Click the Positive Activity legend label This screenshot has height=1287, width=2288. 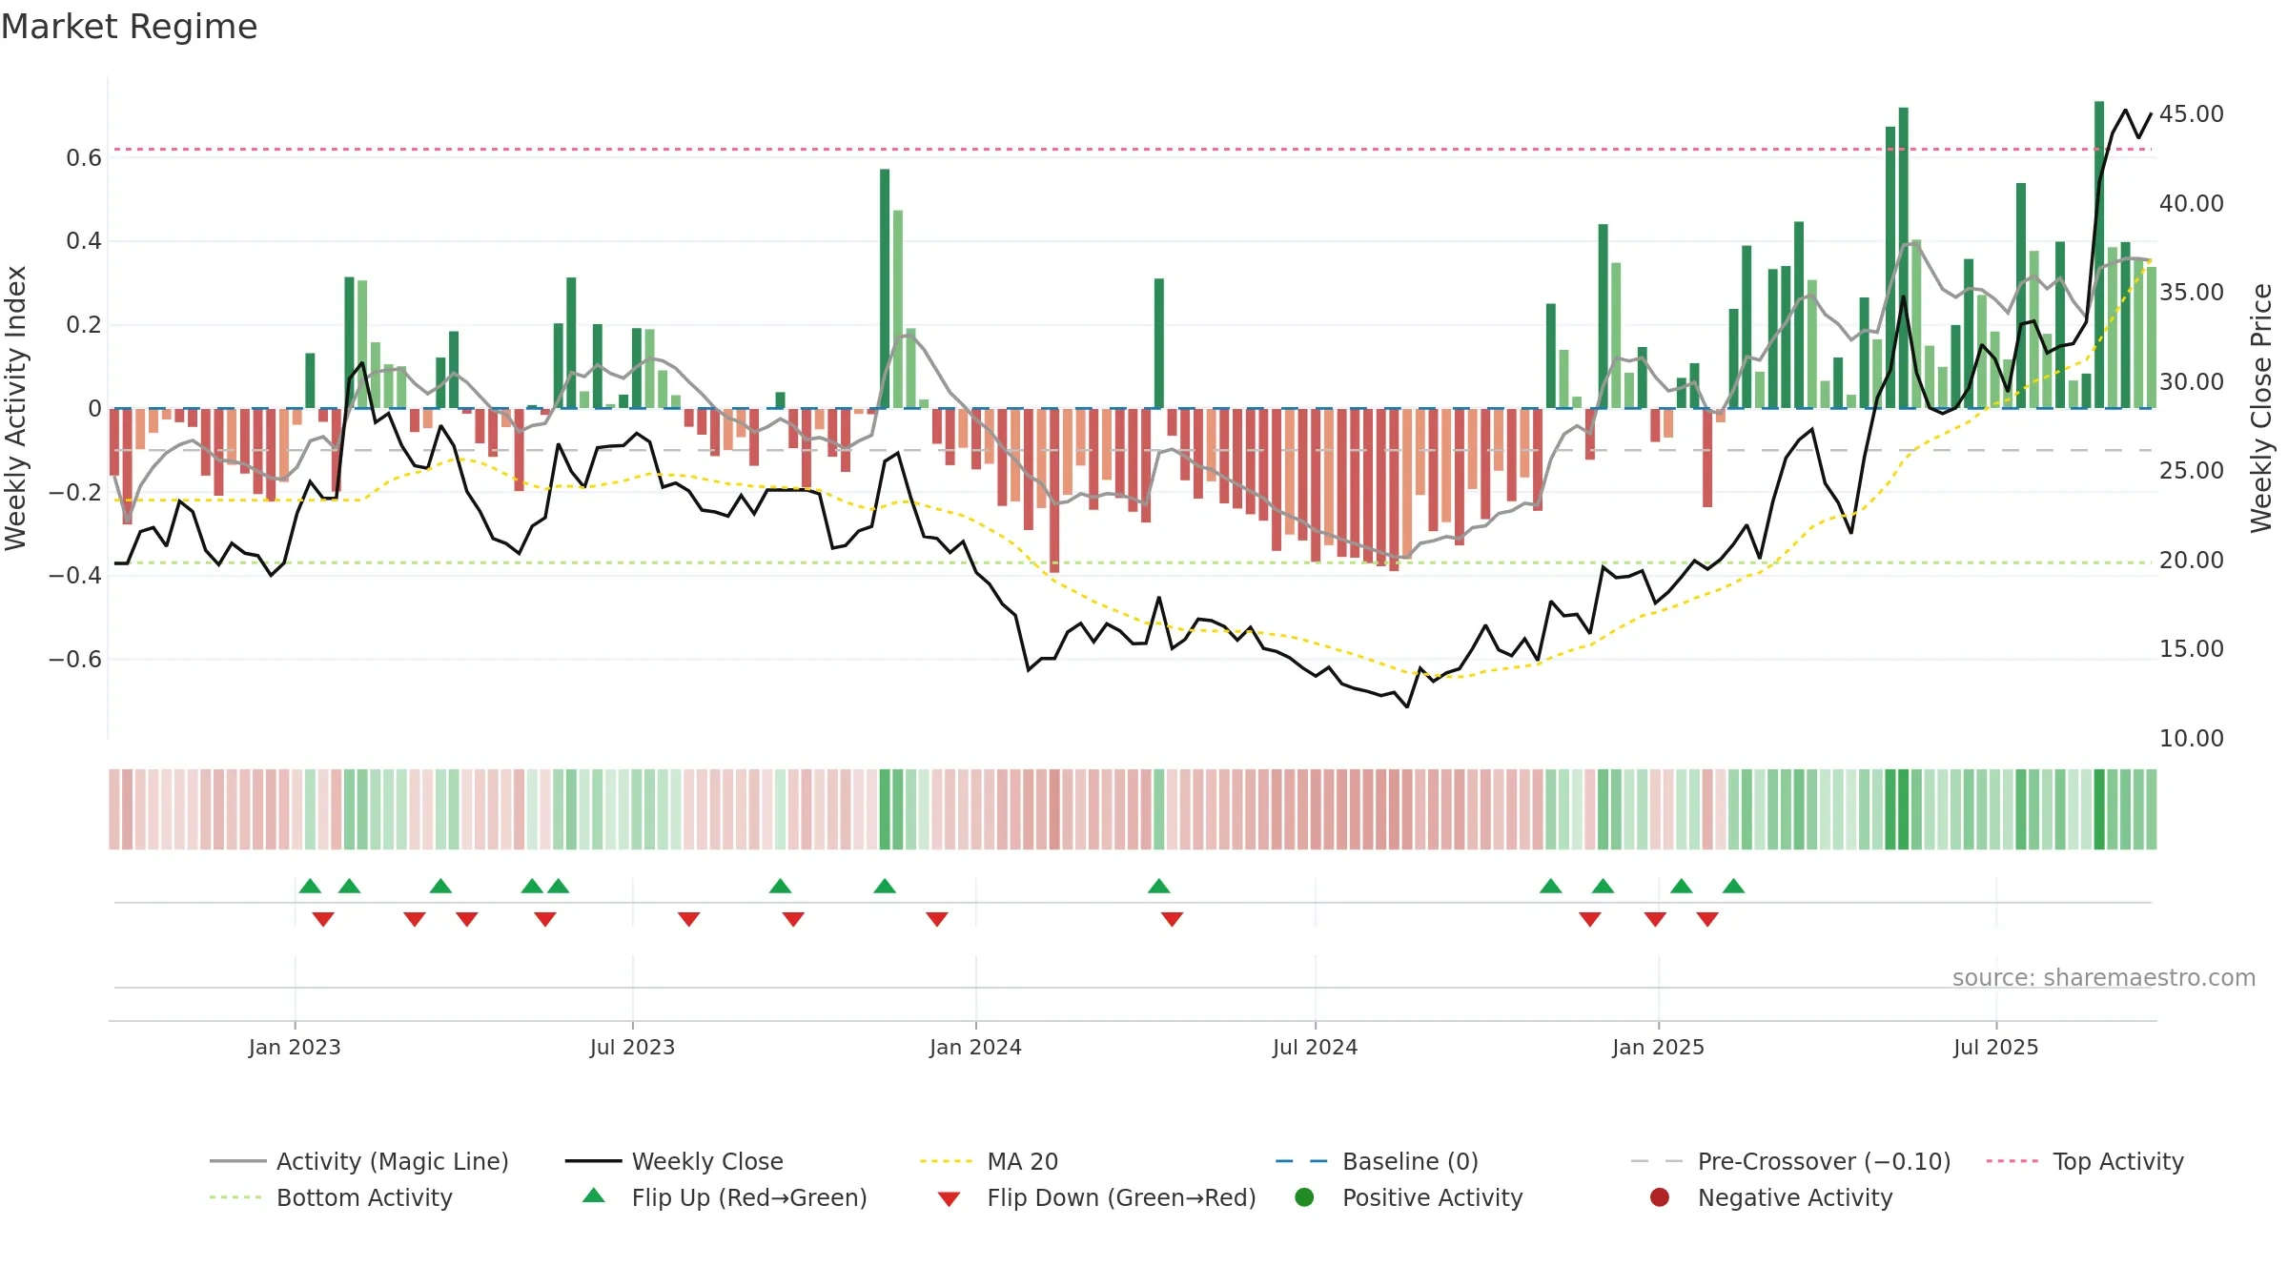tap(1433, 1197)
